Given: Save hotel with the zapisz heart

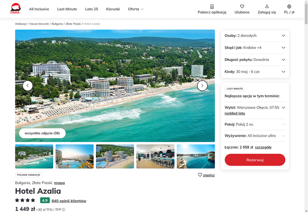Looking at the screenshot, I should (x=206, y=175).
